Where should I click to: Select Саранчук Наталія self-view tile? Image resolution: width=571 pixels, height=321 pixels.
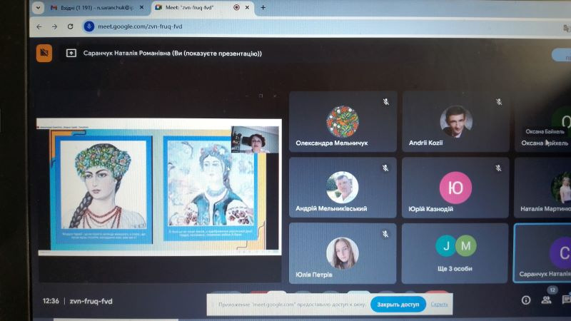(542, 253)
